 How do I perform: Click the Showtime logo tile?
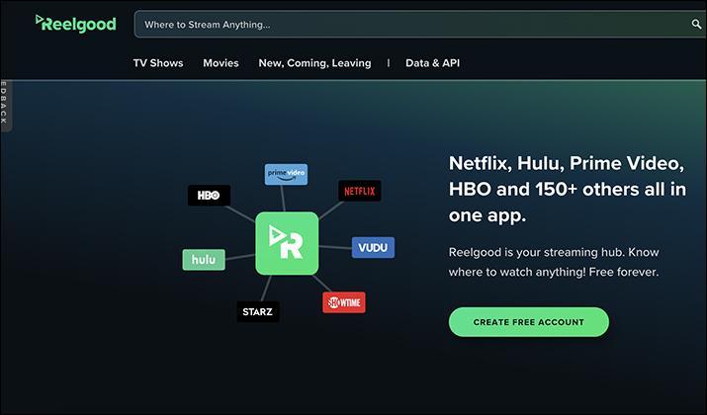pos(343,302)
